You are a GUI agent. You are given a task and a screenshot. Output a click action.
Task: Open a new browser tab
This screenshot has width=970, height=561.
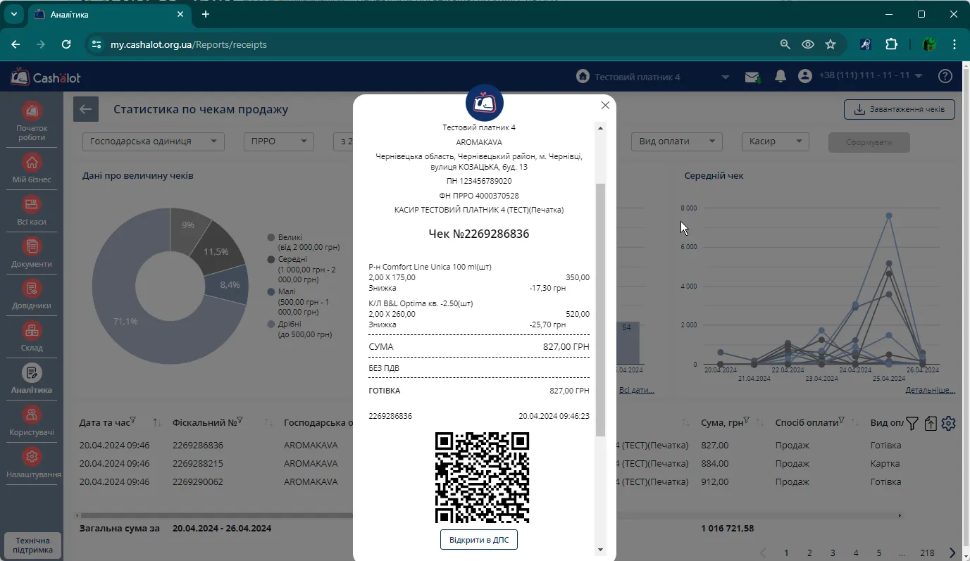click(x=206, y=14)
